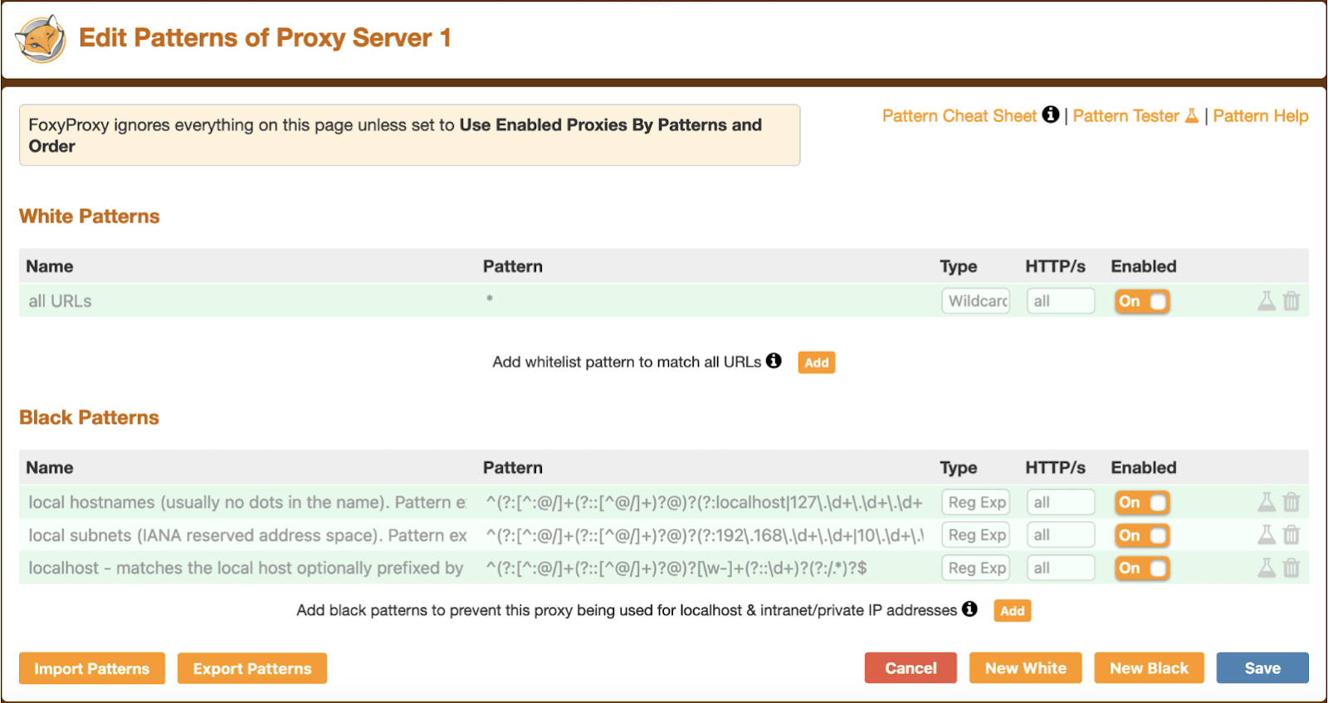The image size is (1328, 703).
Task: Test the local subnets pattern flask icon
Action: tap(1267, 535)
